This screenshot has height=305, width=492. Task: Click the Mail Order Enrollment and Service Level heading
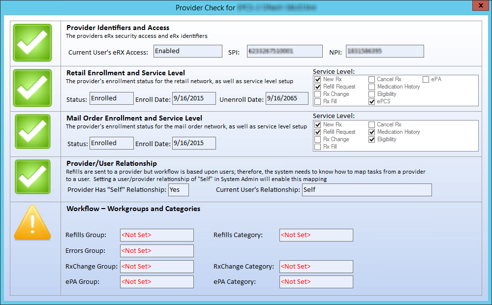(134, 118)
